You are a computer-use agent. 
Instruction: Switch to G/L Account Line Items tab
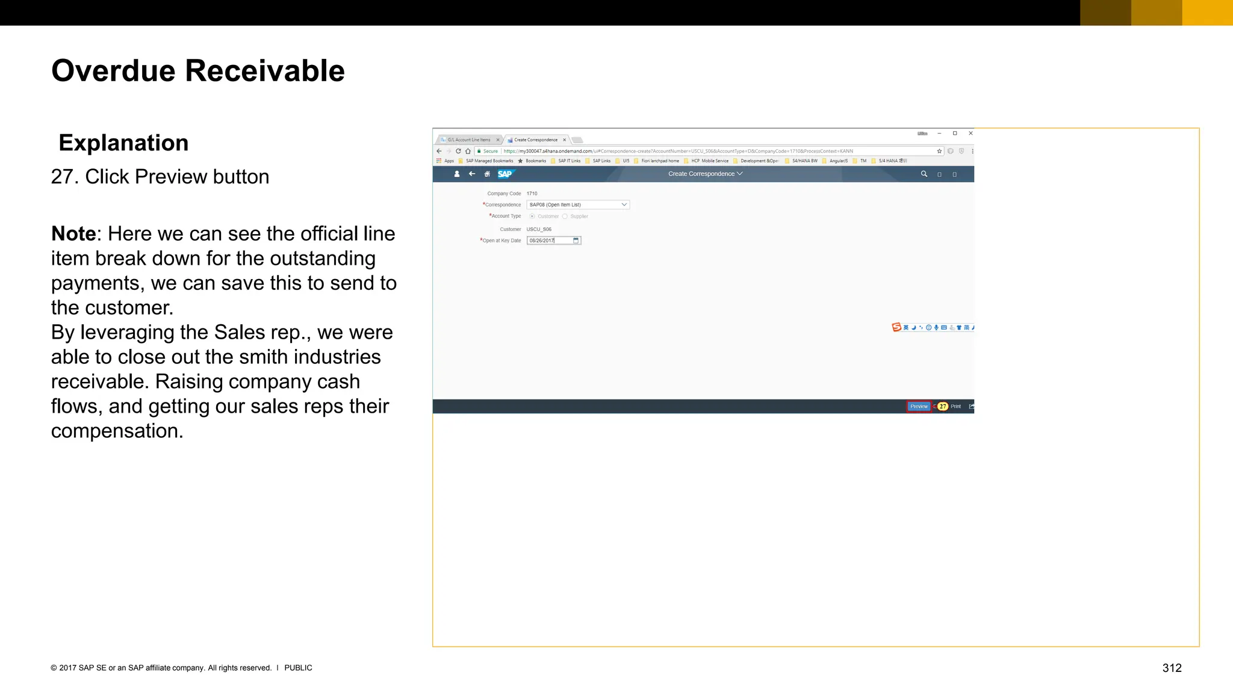coord(469,140)
